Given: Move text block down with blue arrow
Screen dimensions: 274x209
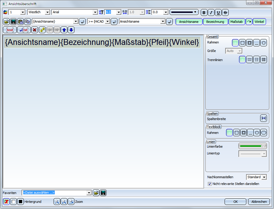Looking at the screenshot, I should [x=71, y=30].
